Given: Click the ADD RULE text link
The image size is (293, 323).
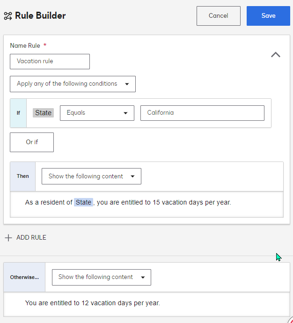Looking at the screenshot, I should (31, 238).
